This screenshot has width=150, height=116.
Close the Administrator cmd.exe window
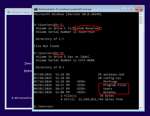(x=139, y=9)
